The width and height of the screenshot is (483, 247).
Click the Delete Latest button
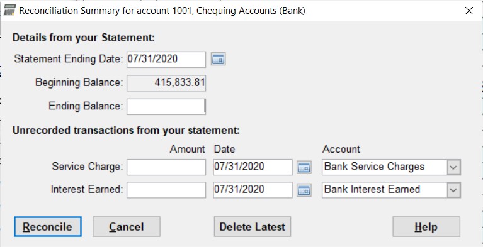[x=253, y=227]
